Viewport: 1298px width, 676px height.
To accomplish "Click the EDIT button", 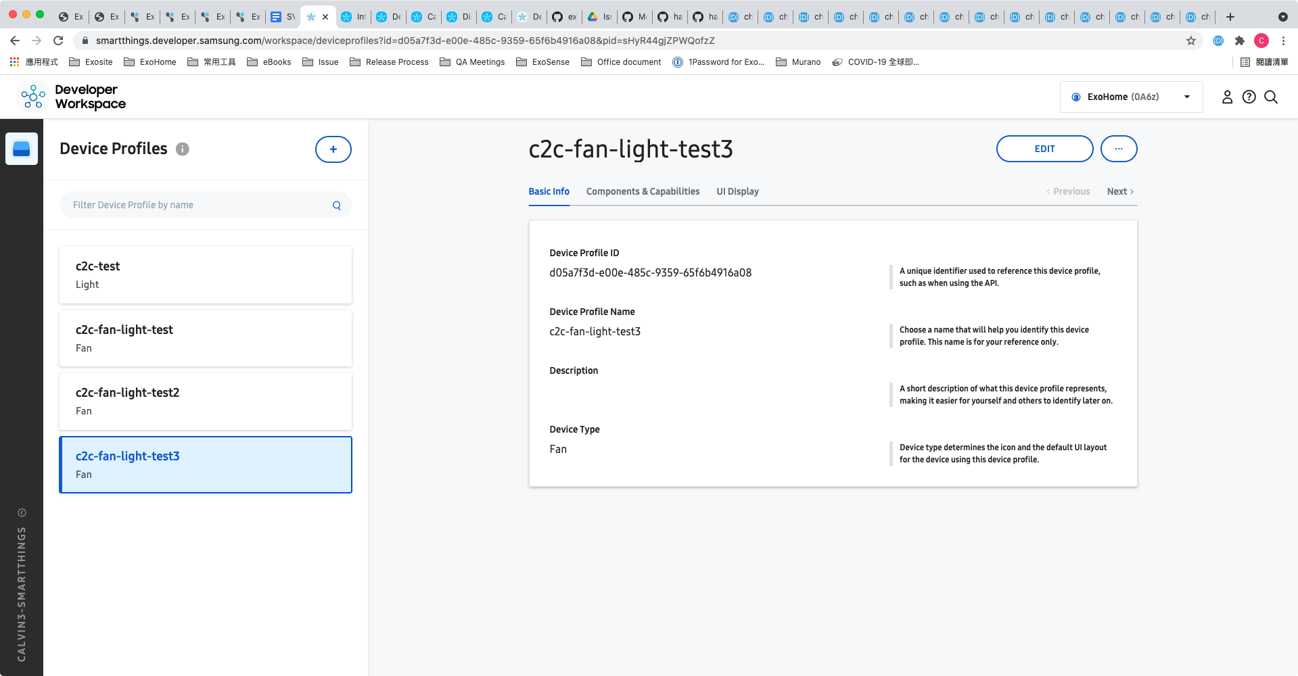I will (1044, 149).
